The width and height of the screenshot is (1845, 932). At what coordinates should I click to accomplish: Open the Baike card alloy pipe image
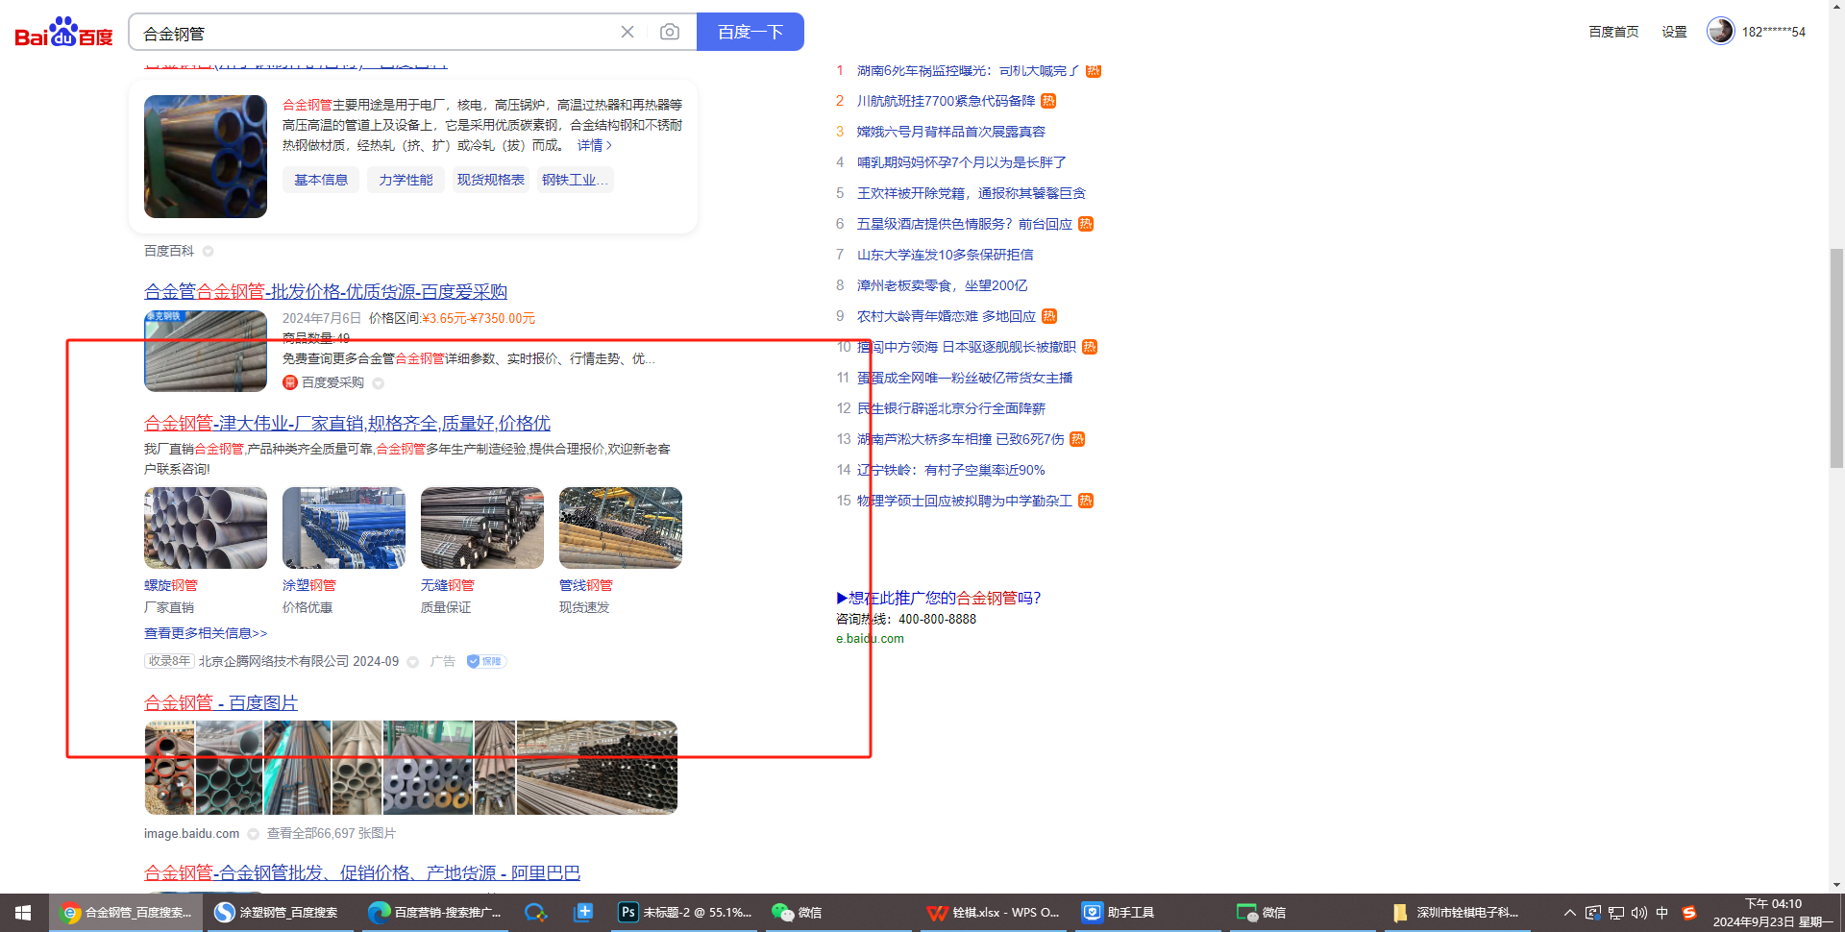tap(206, 157)
